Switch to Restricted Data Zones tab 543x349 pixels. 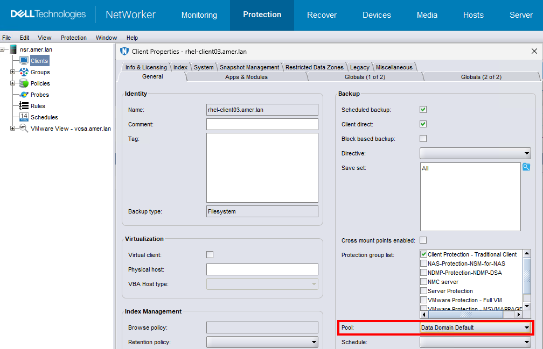(315, 67)
